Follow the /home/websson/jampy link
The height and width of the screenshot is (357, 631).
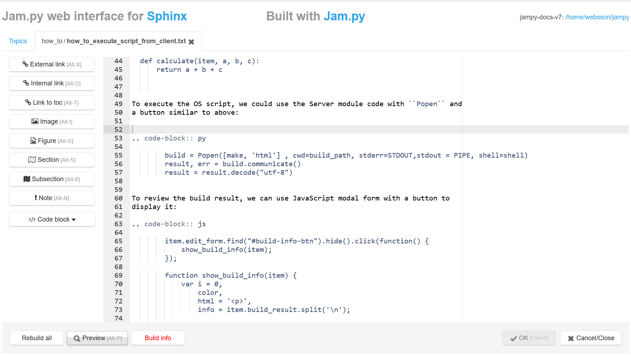pos(597,17)
